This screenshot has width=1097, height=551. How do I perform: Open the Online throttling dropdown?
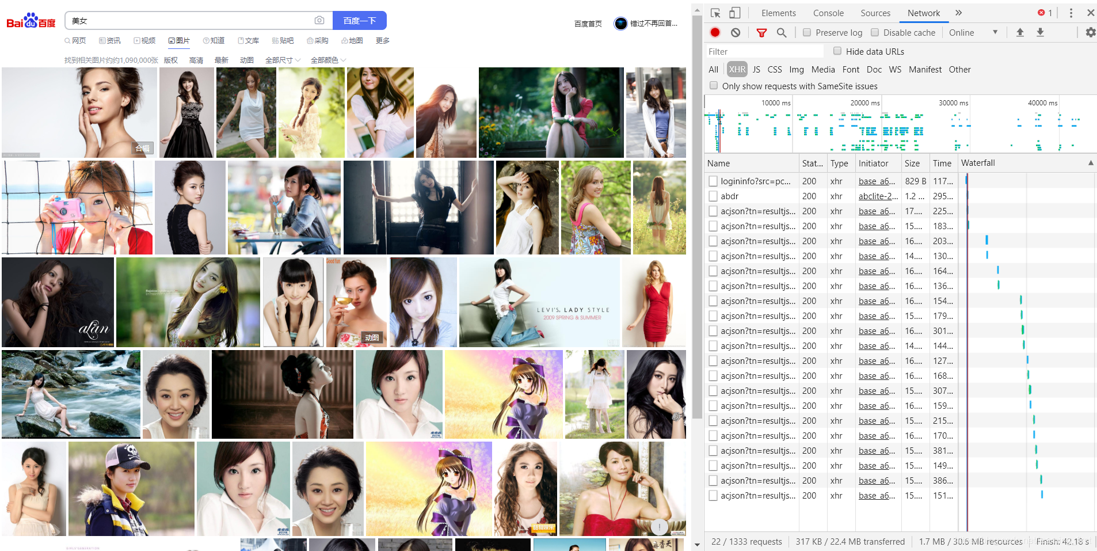tap(973, 33)
